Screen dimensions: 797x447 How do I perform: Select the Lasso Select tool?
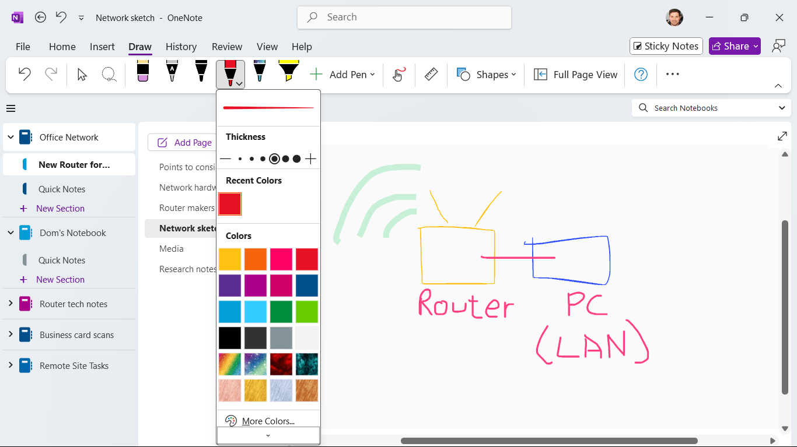tap(110, 74)
